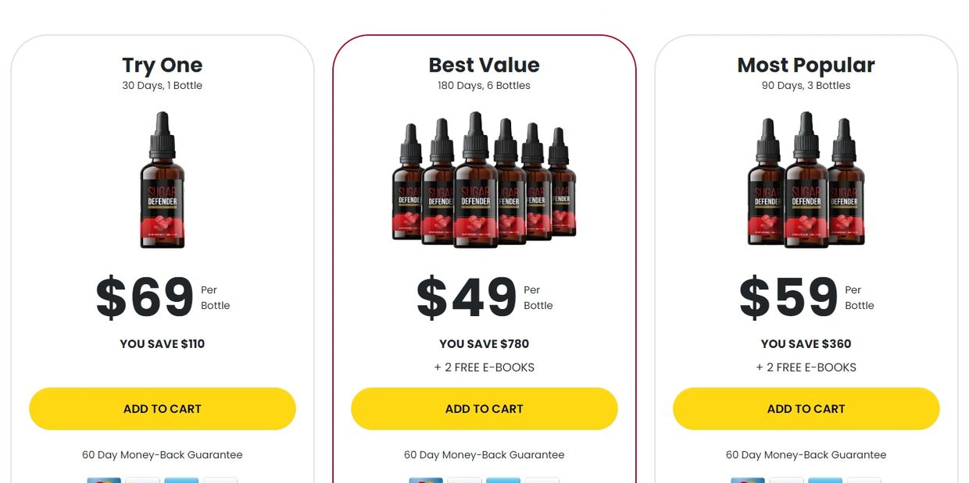Click first payment card icon under Best Value
Viewport: 969px width, 483px height.
pyautogui.click(x=426, y=481)
